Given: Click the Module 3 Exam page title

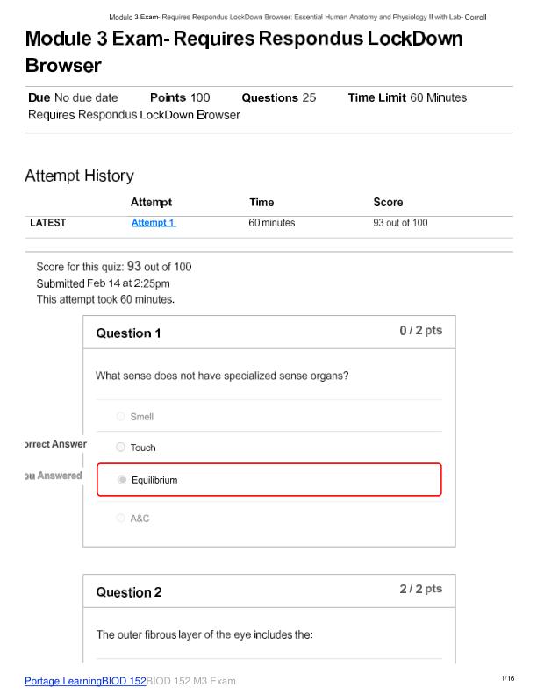Looking at the screenshot, I should click(x=244, y=52).
